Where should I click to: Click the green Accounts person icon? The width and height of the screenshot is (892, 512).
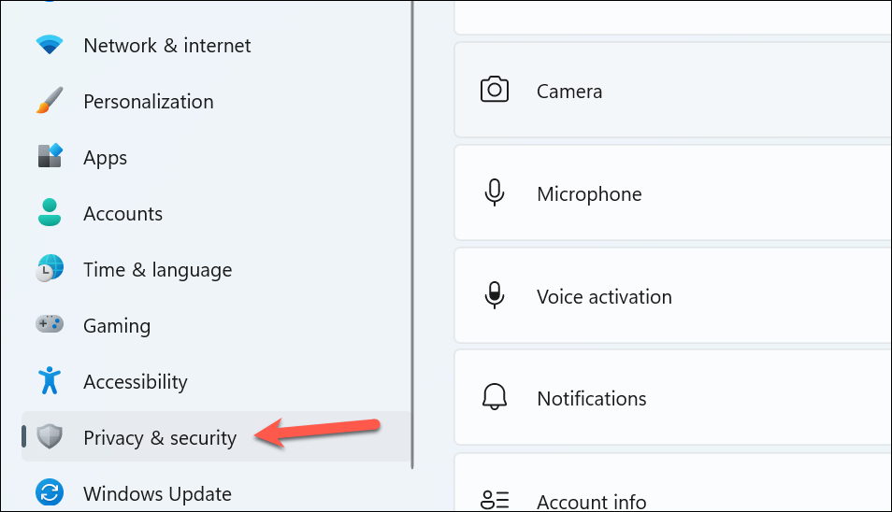point(50,212)
